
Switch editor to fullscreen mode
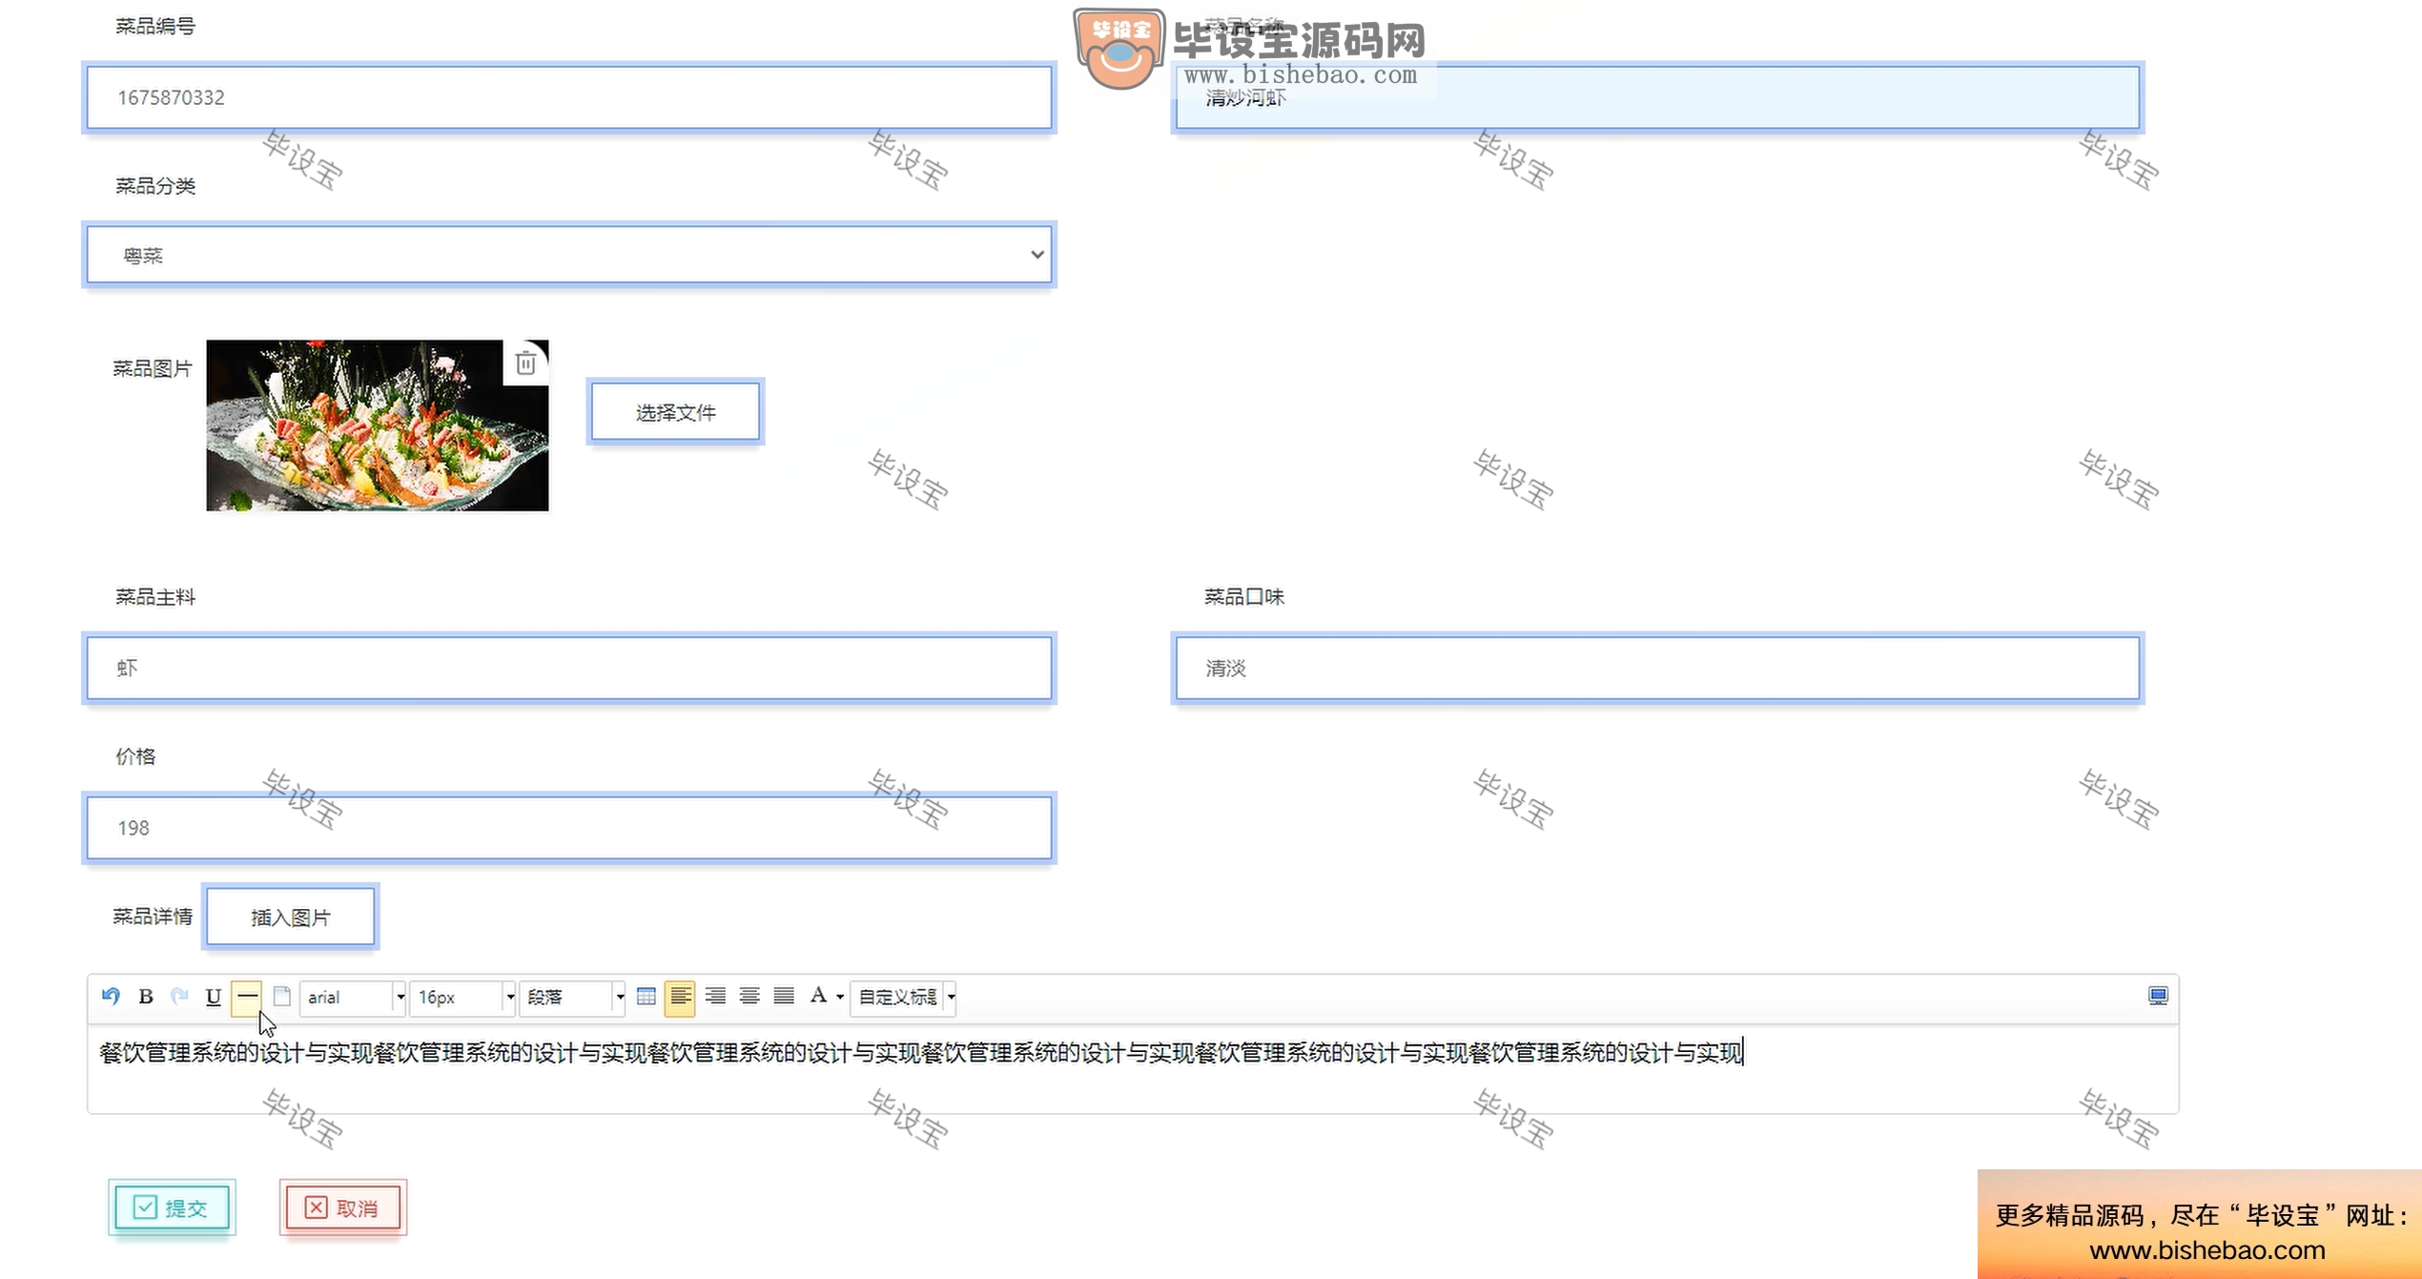pos(2158,997)
